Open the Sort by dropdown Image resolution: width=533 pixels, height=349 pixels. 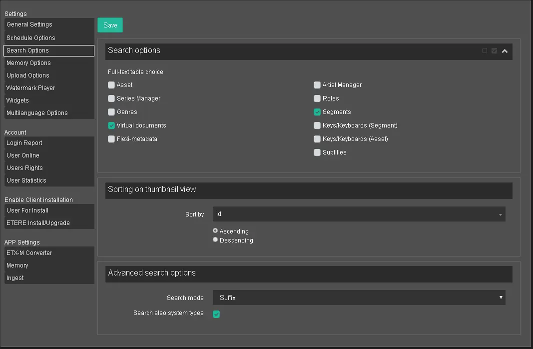359,214
